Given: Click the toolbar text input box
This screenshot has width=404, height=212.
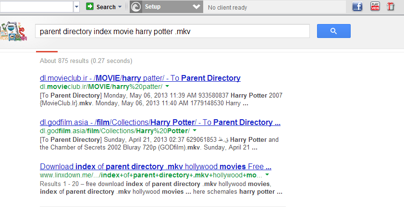Looking at the screenshot, I should 37,7.
